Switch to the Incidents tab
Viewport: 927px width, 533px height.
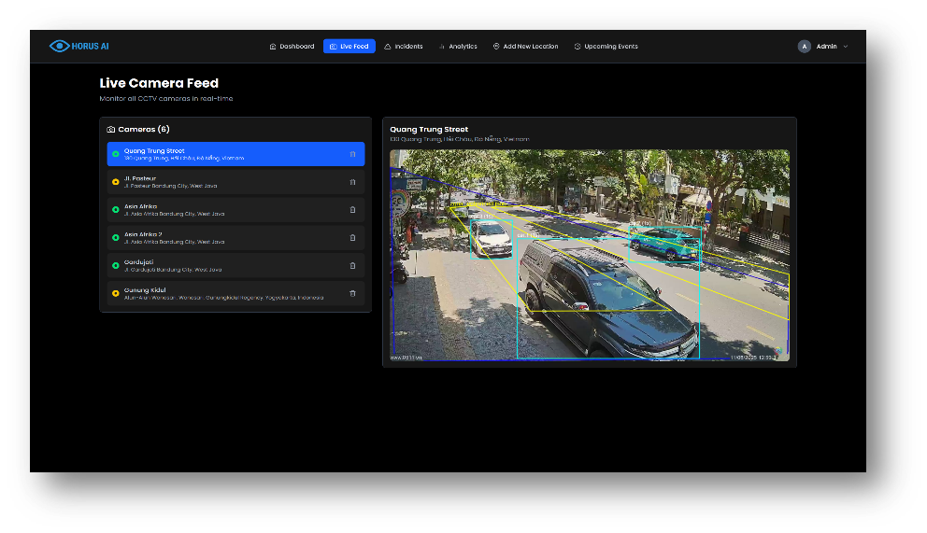(403, 46)
